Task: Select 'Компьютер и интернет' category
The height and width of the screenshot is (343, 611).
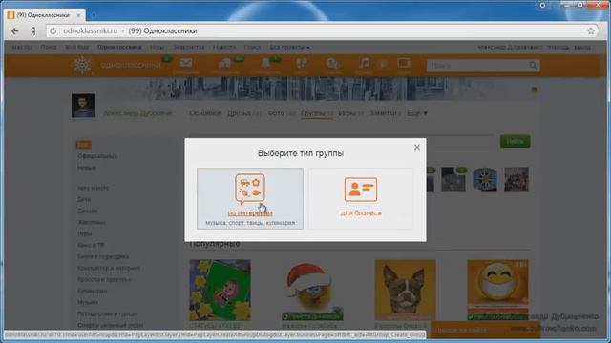Action: pyautogui.click(x=109, y=269)
